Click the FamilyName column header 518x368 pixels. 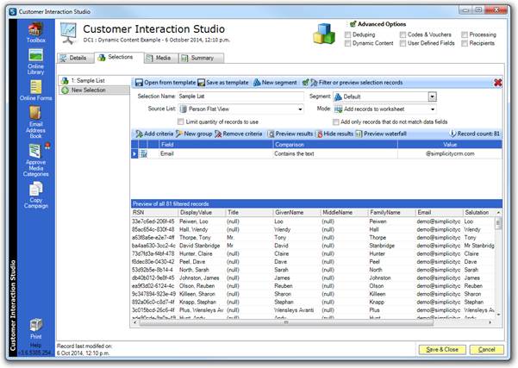392,212
